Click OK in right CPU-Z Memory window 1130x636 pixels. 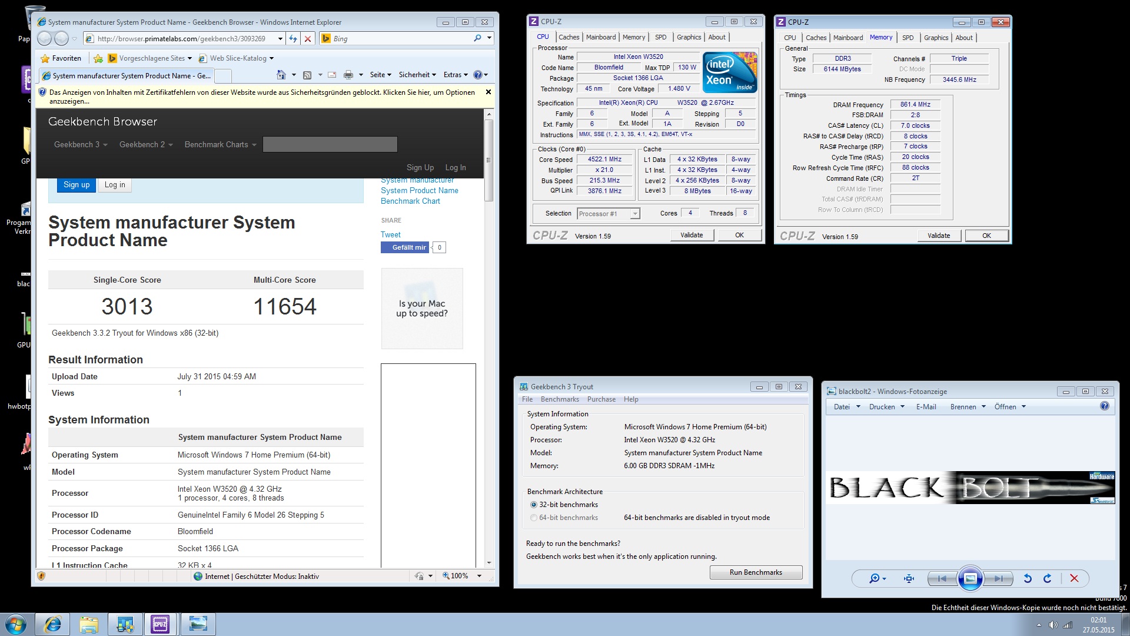[x=986, y=236]
